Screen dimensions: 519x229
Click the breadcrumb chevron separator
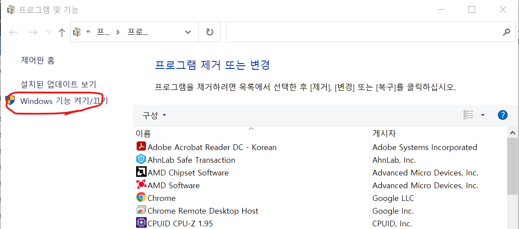[x=118, y=32]
